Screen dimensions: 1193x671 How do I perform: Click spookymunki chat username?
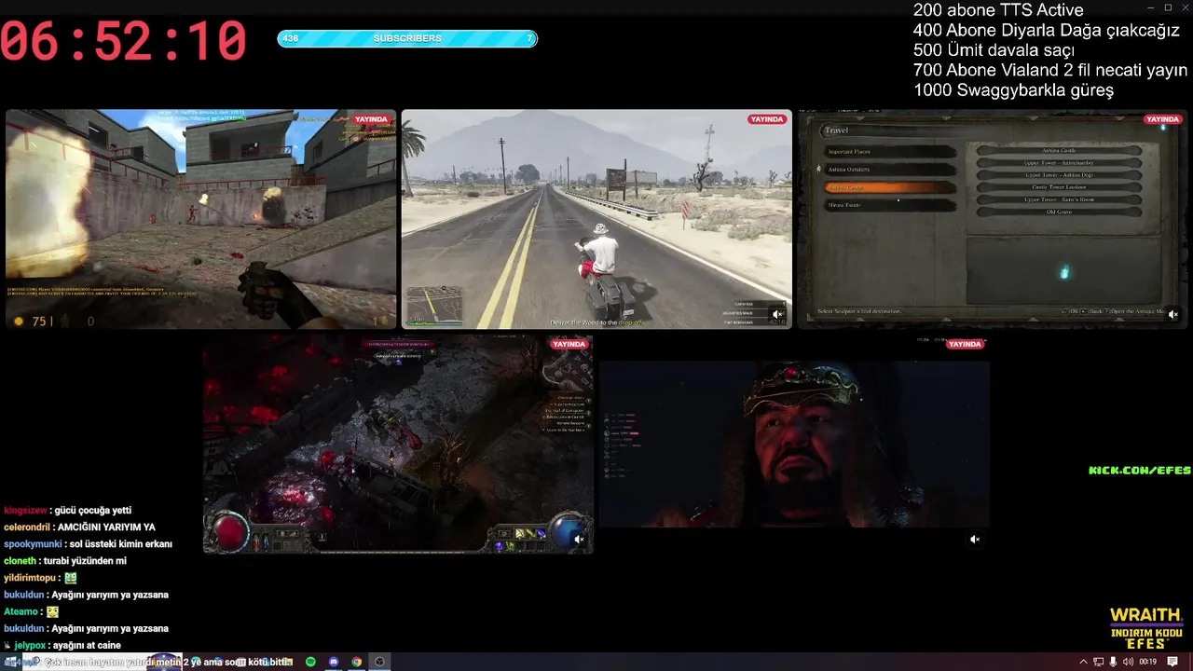(x=33, y=544)
